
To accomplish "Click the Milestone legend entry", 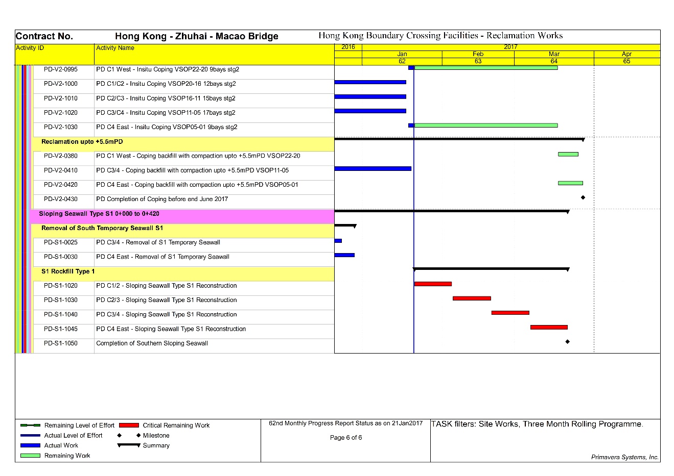I will click(156, 436).
